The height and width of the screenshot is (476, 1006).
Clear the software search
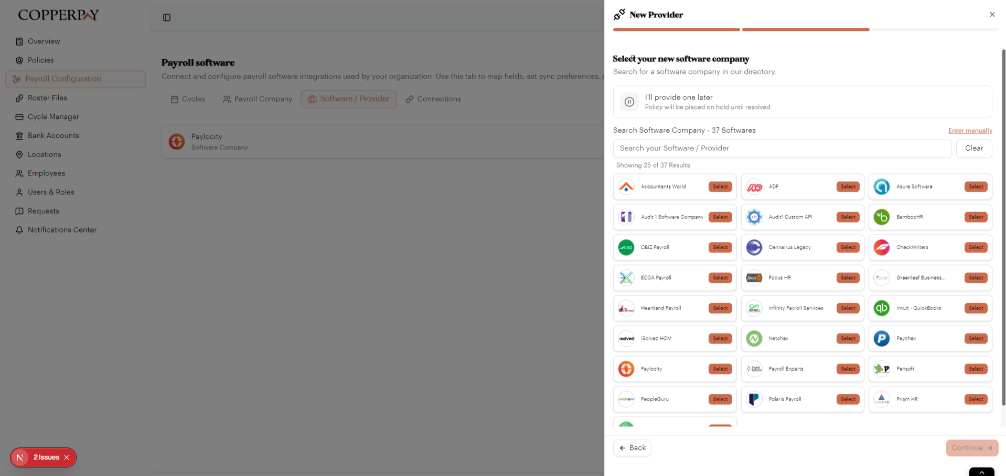(x=973, y=149)
